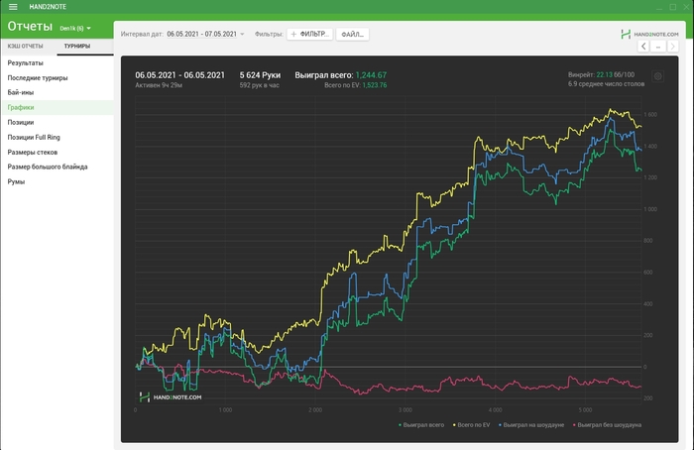694x450 pixels.
Task: Open chart settings gear icon
Action: click(657, 76)
